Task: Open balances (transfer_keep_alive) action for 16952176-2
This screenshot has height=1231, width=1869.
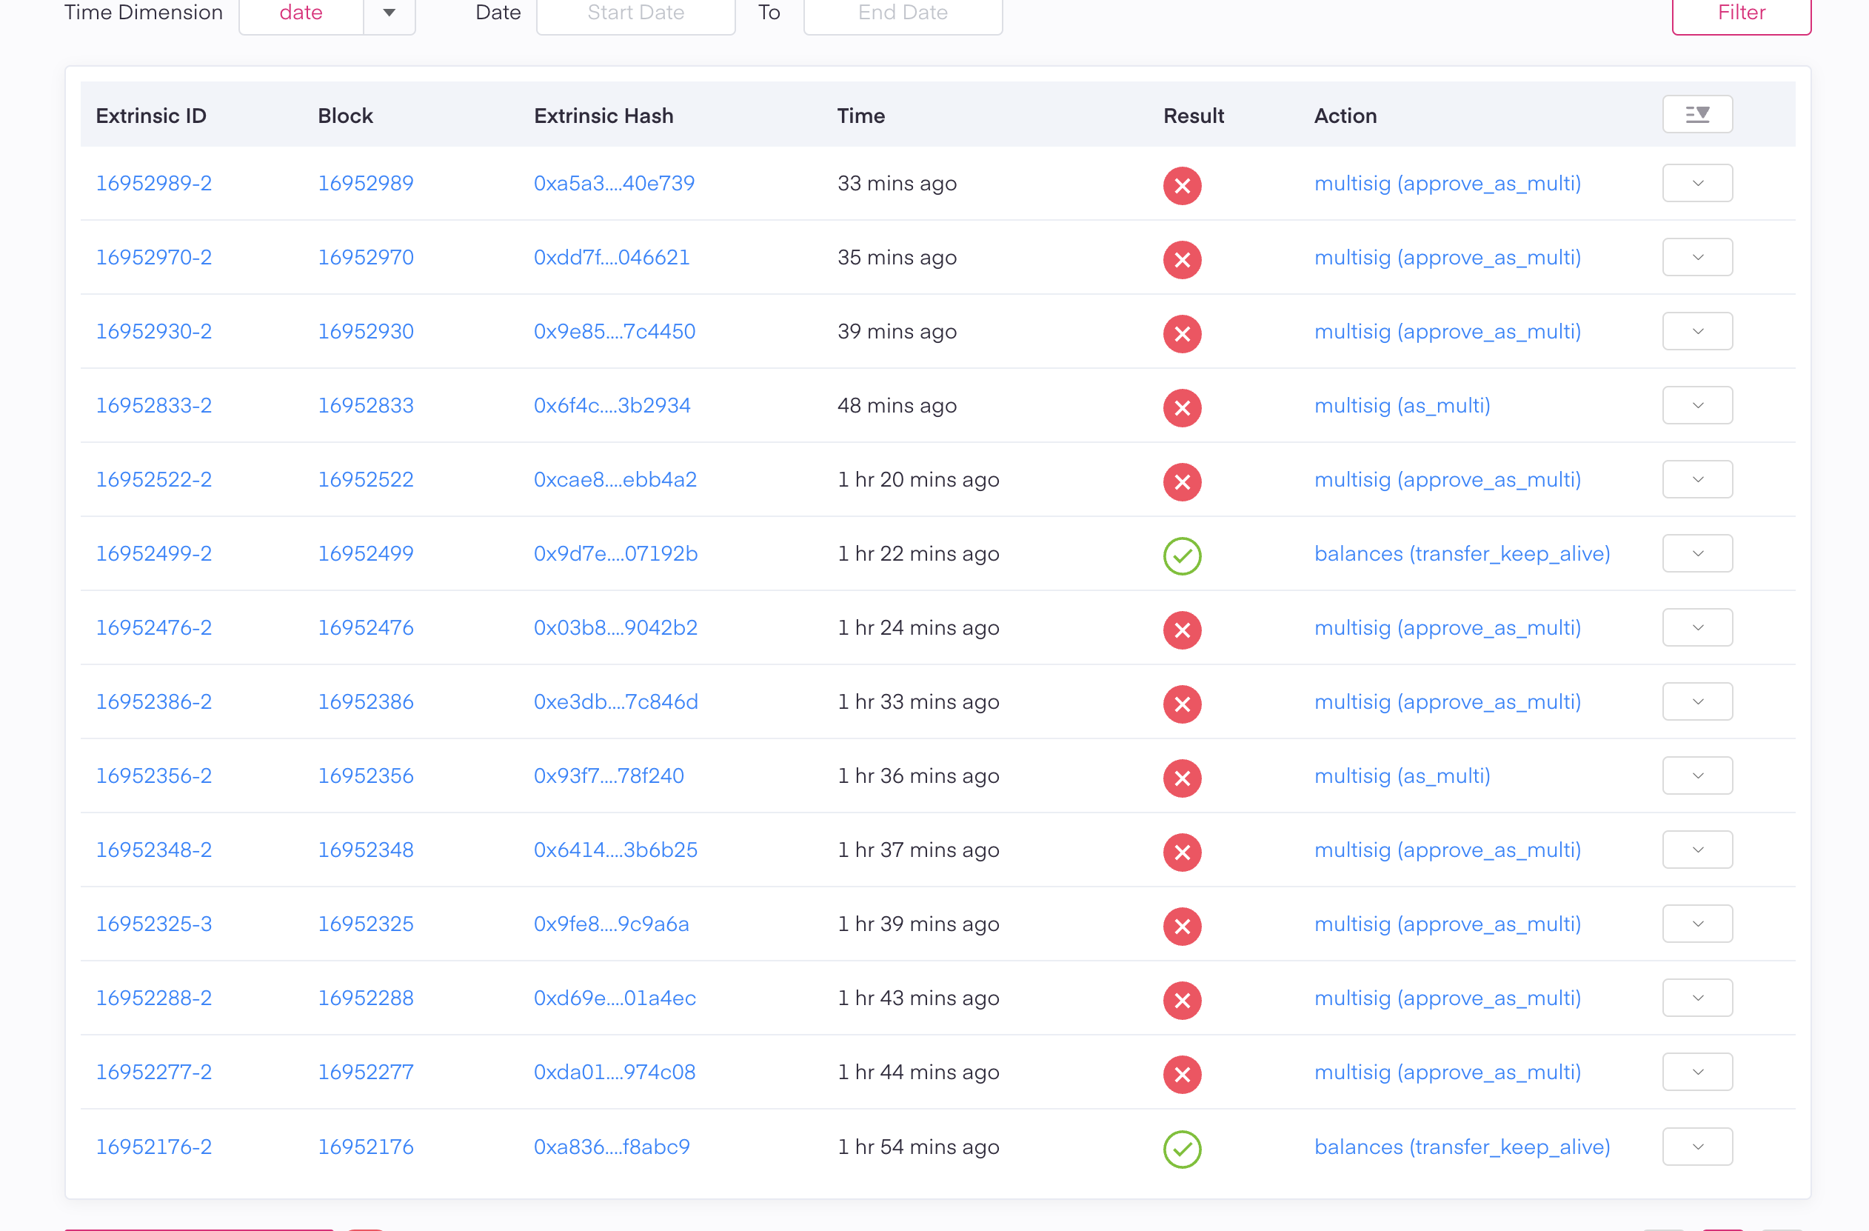Action: click(x=1462, y=1147)
